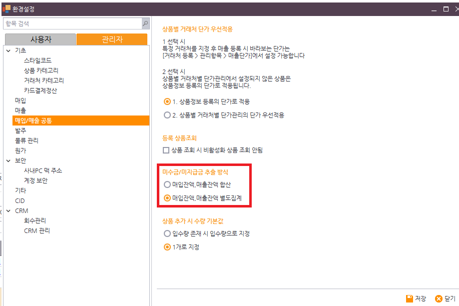Click the save disk icon
This screenshot has width=459, height=306.
click(x=410, y=298)
